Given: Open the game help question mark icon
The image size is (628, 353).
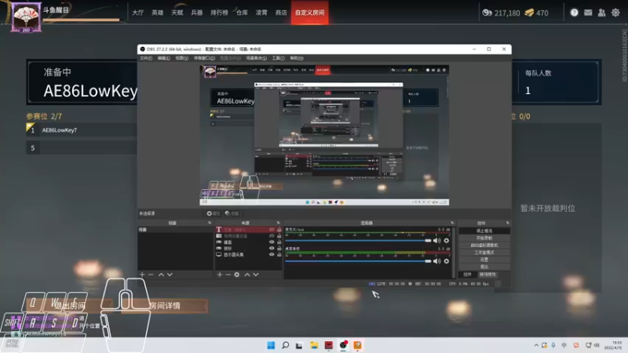Looking at the screenshot, I should pos(575,13).
